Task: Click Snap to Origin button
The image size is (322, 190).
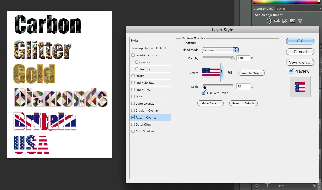Action: pyautogui.click(x=252, y=73)
